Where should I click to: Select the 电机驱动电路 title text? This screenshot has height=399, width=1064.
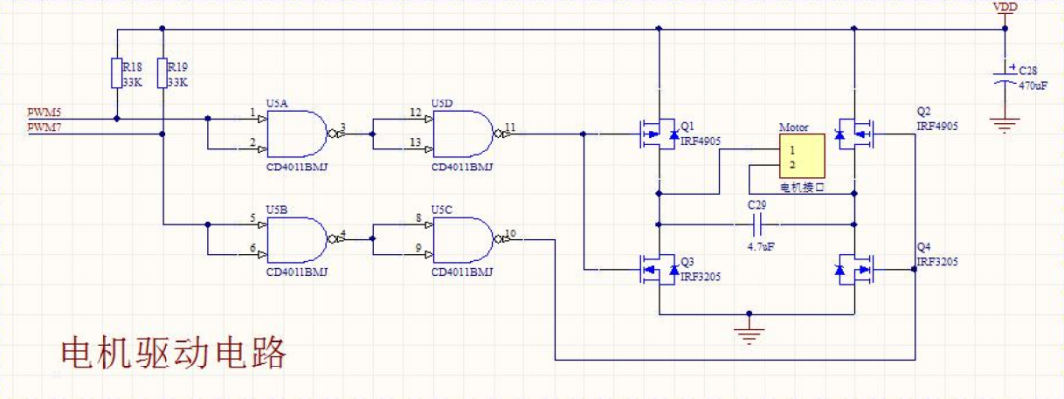[173, 352]
